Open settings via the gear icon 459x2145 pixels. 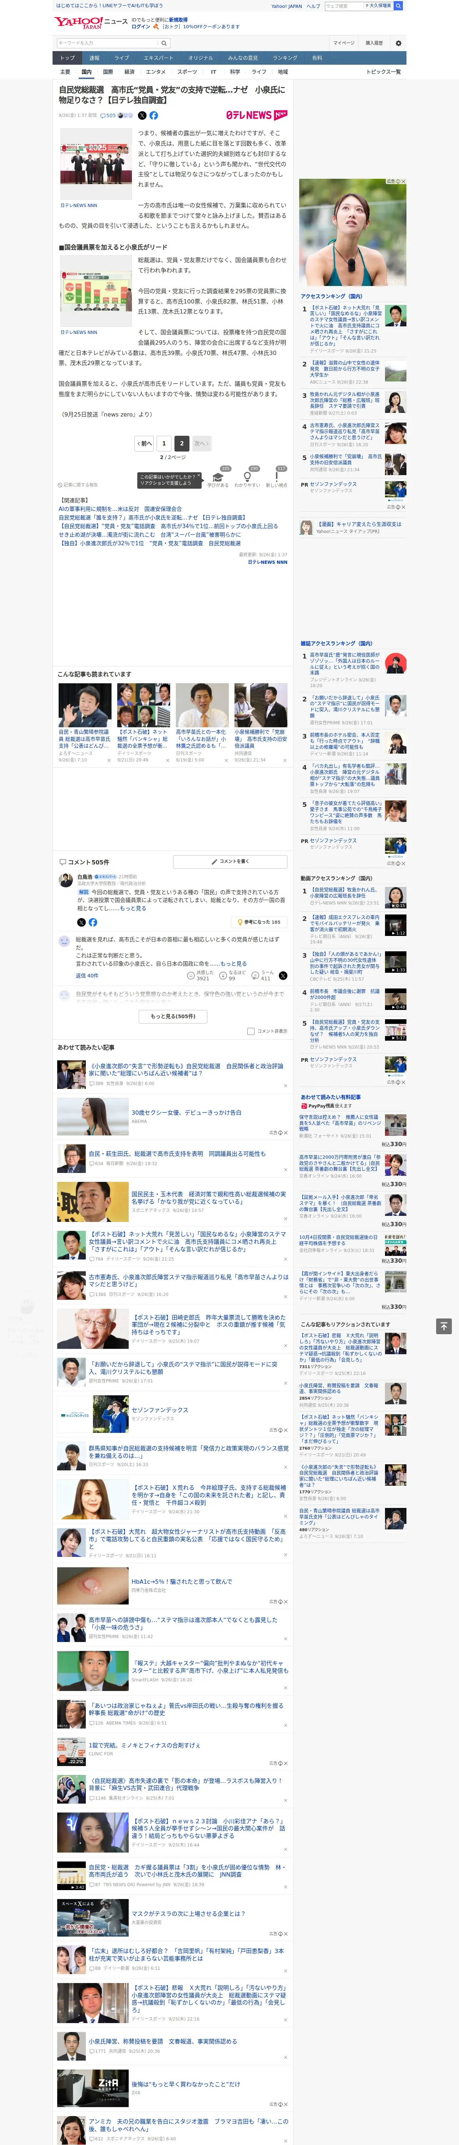pyautogui.click(x=398, y=43)
